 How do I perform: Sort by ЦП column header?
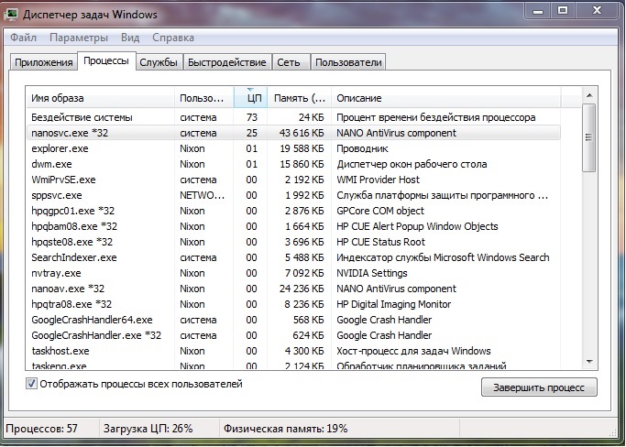point(252,98)
